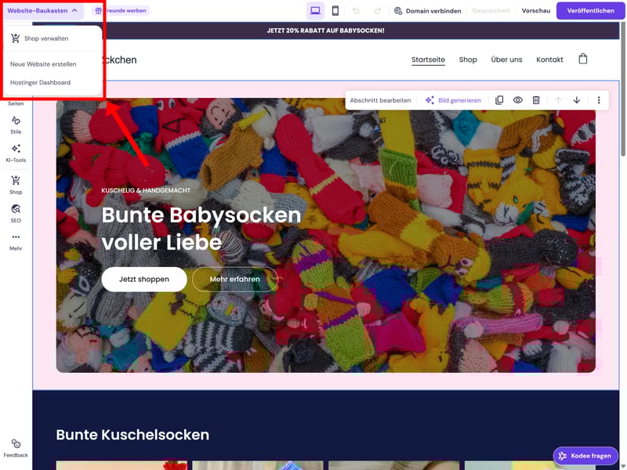Open KI-Tools in the sidebar
Screen dimensions: 627x470
(16, 152)
